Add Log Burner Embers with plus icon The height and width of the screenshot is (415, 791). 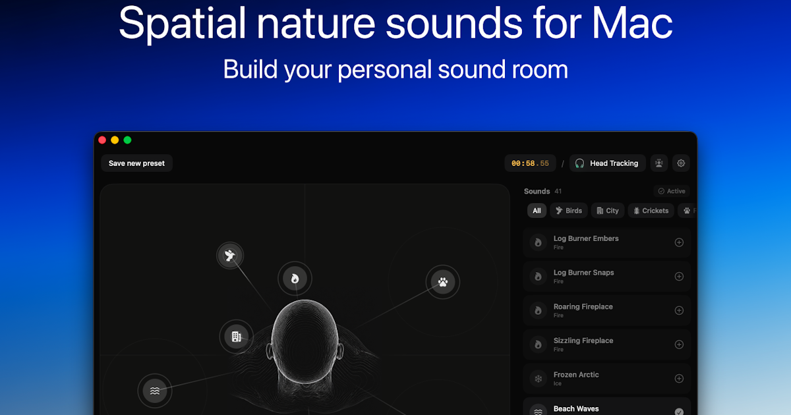click(679, 242)
